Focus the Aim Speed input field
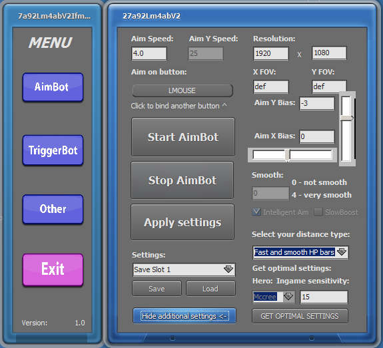Image resolution: width=383 pixels, height=348 pixels. pos(149,53)
